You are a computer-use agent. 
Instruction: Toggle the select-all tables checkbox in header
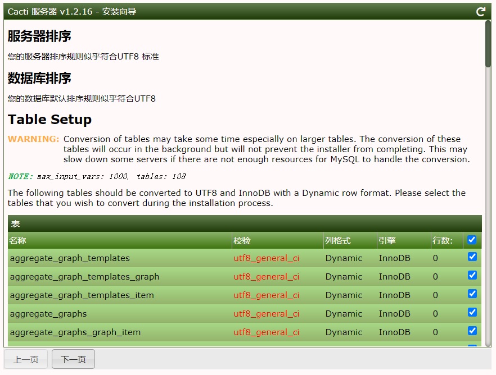[x=472, y=240]
